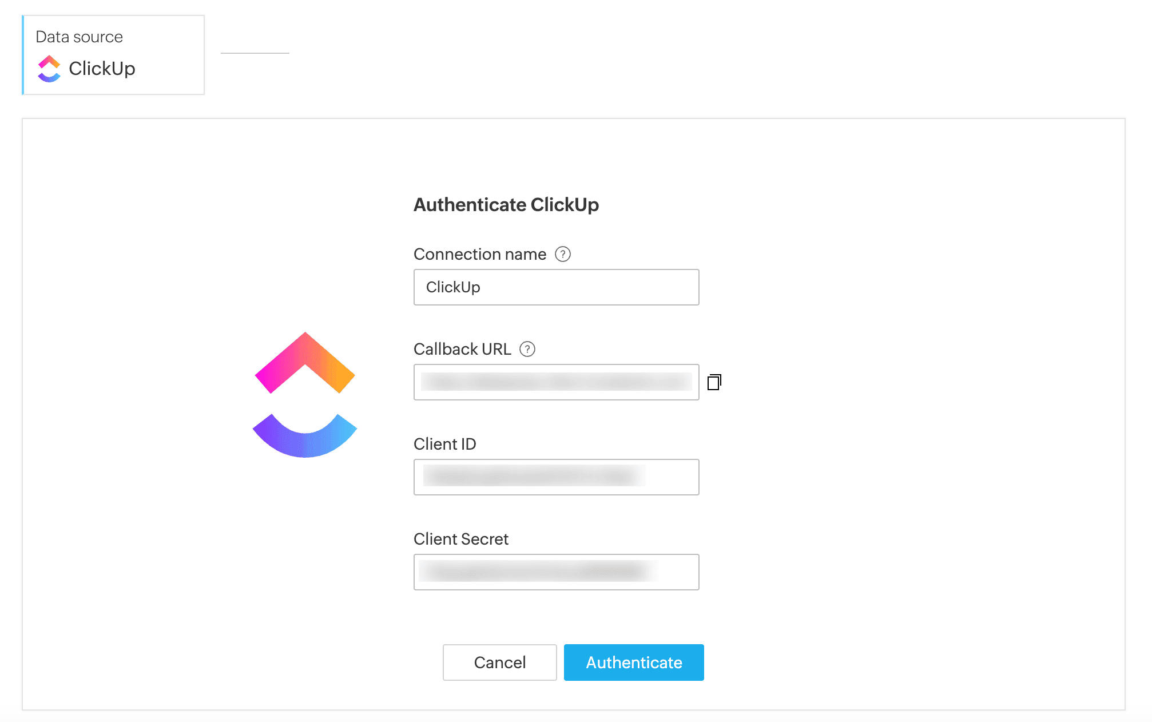Click the blue Authenticate button

click(634, 663)
